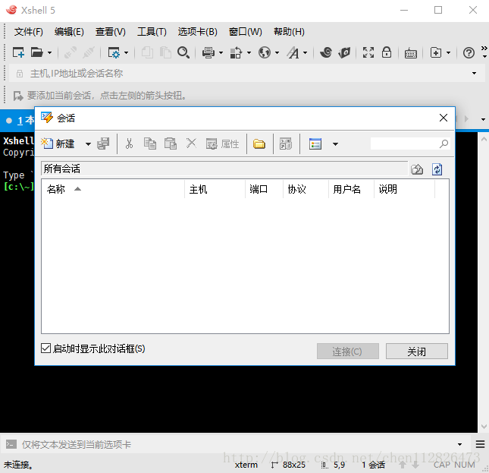
Task: Expand the properties icon dropdown arrow
Action: point(127,52)
